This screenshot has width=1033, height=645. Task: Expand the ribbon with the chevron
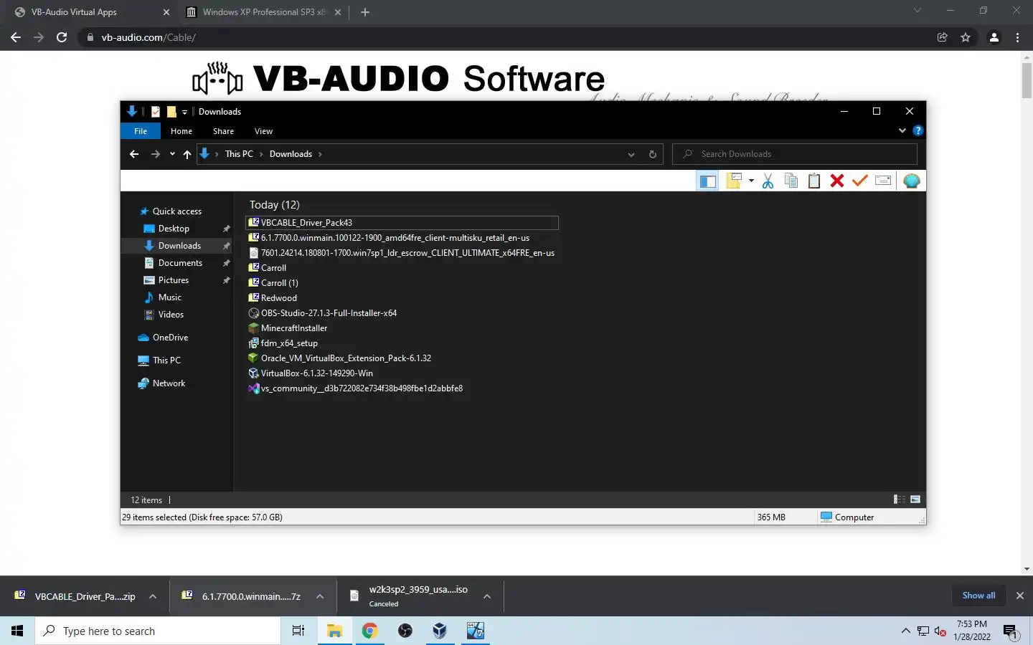tap(902, 131)
